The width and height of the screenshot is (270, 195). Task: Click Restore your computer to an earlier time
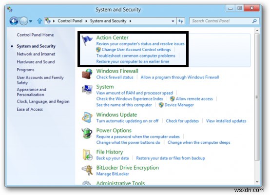[x=133, y=61]
